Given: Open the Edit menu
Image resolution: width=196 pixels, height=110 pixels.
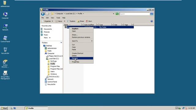Looking at the screenshot, I should pyautogui.click(x=47, y=18).
